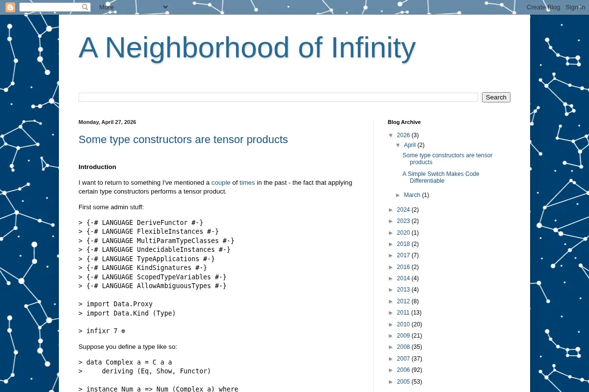Open the April archive link
Screen dimensions: 589x392
(410, 145)
